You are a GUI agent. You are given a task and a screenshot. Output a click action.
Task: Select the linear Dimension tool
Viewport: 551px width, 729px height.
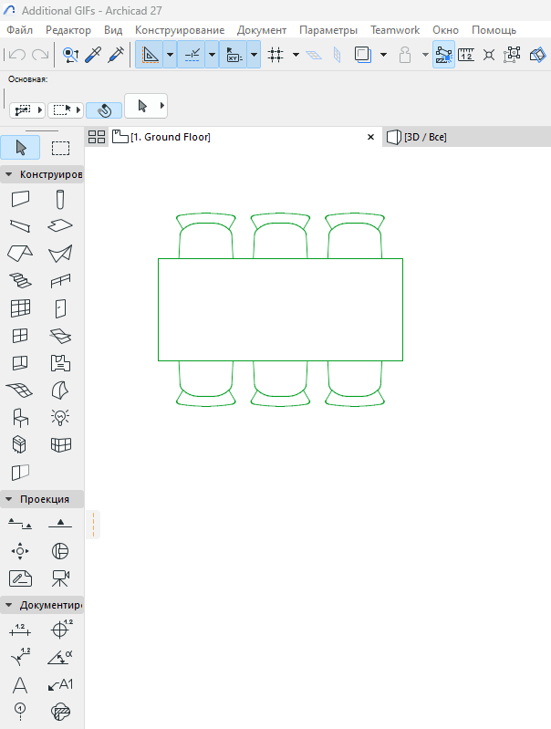[x=20, y=630]
